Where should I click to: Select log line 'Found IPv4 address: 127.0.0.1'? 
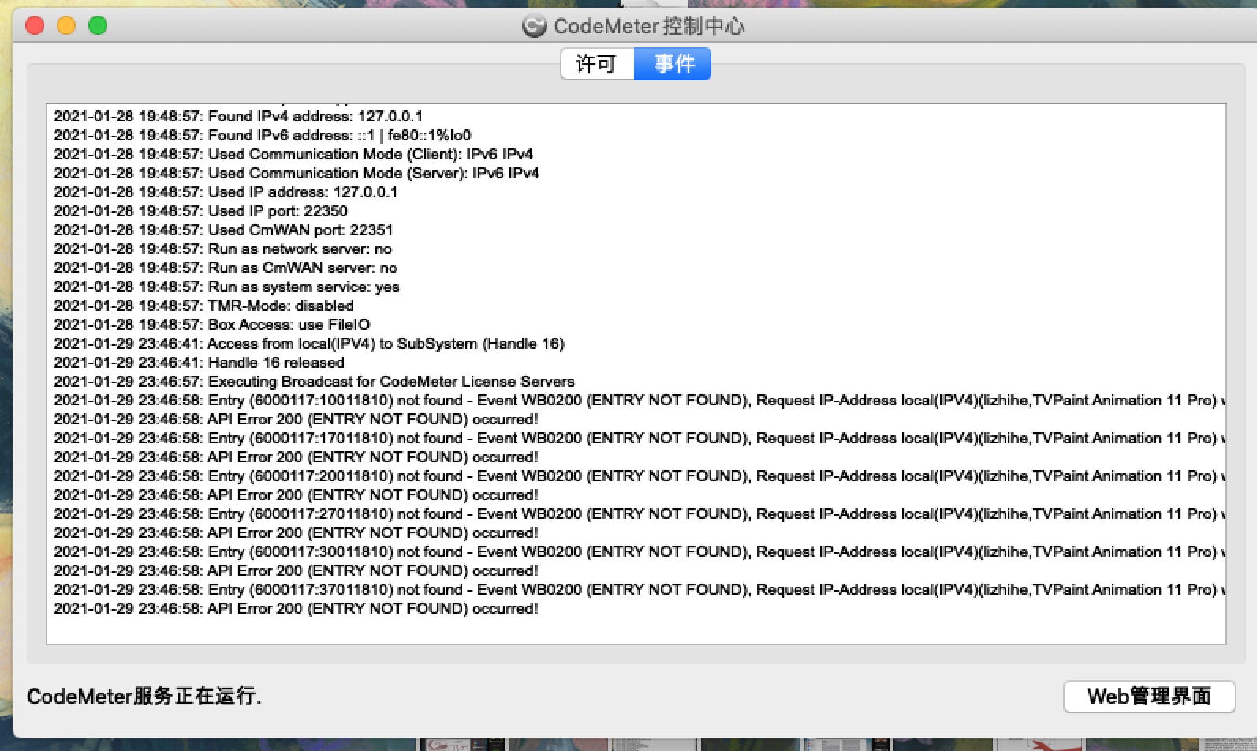pos(238,116)
